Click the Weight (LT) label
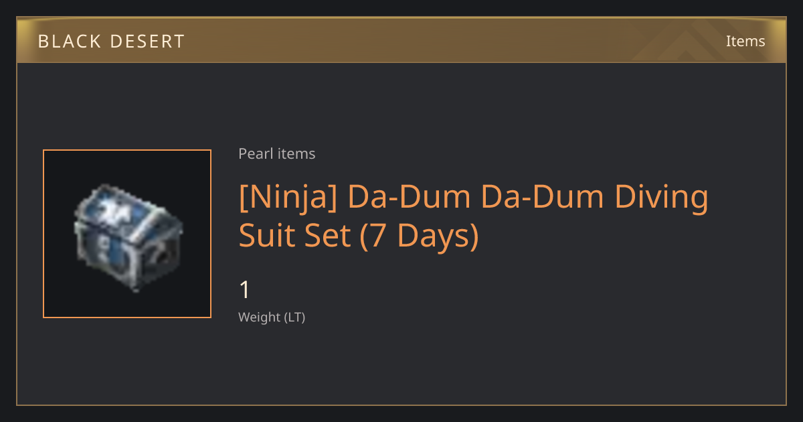Screen dimensions: 803x422 [x=272, y=318]
